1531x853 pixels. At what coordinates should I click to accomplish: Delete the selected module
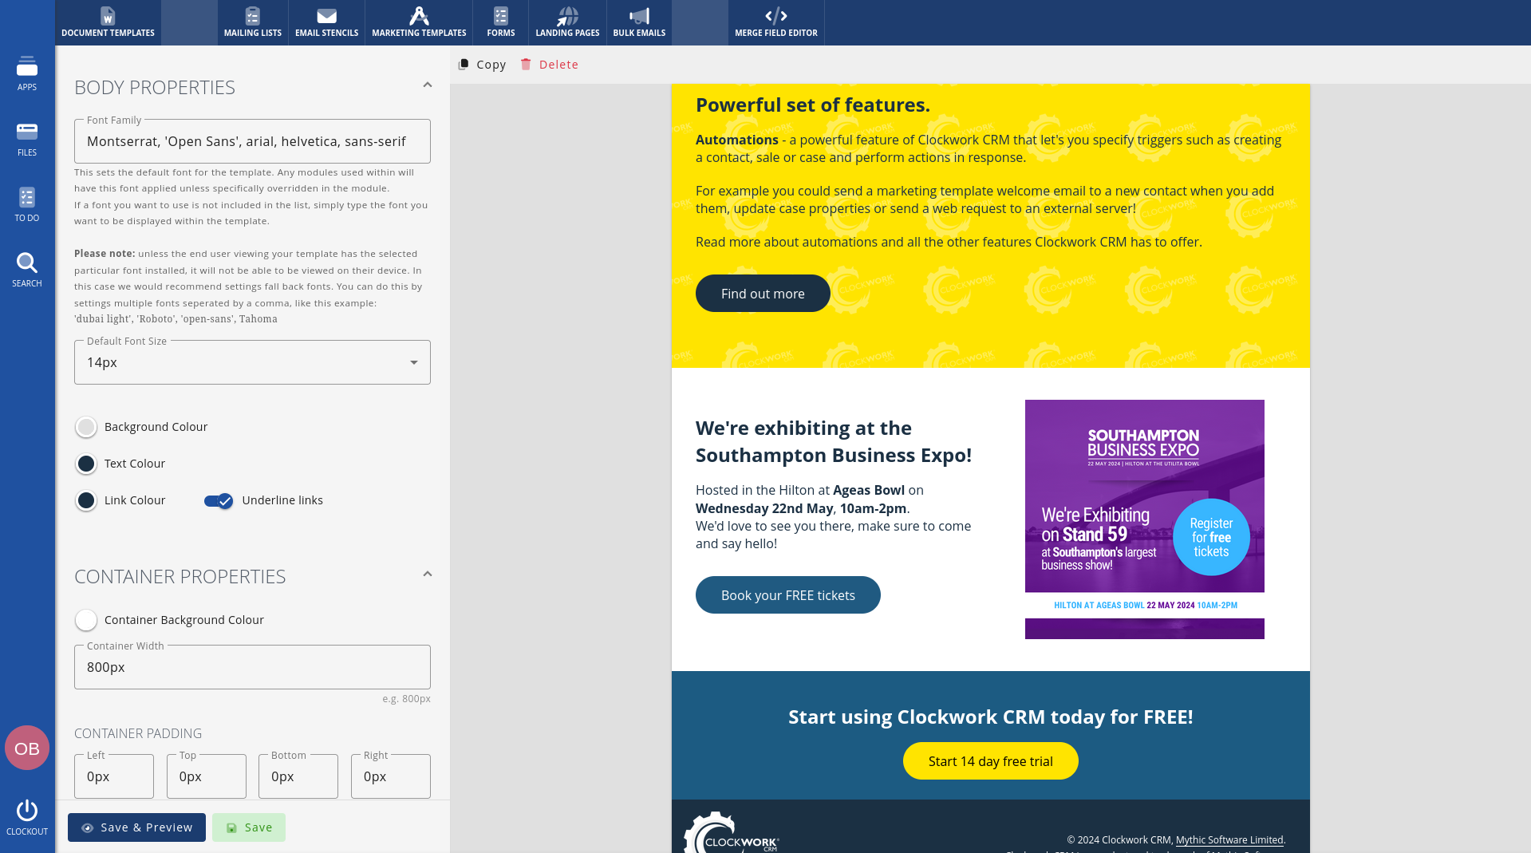pyautogui.click(x=549, y=65)
